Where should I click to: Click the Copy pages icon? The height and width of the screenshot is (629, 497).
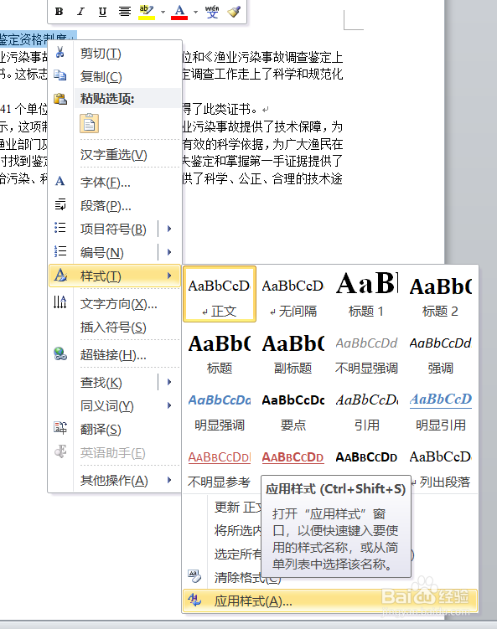point(60,75)
